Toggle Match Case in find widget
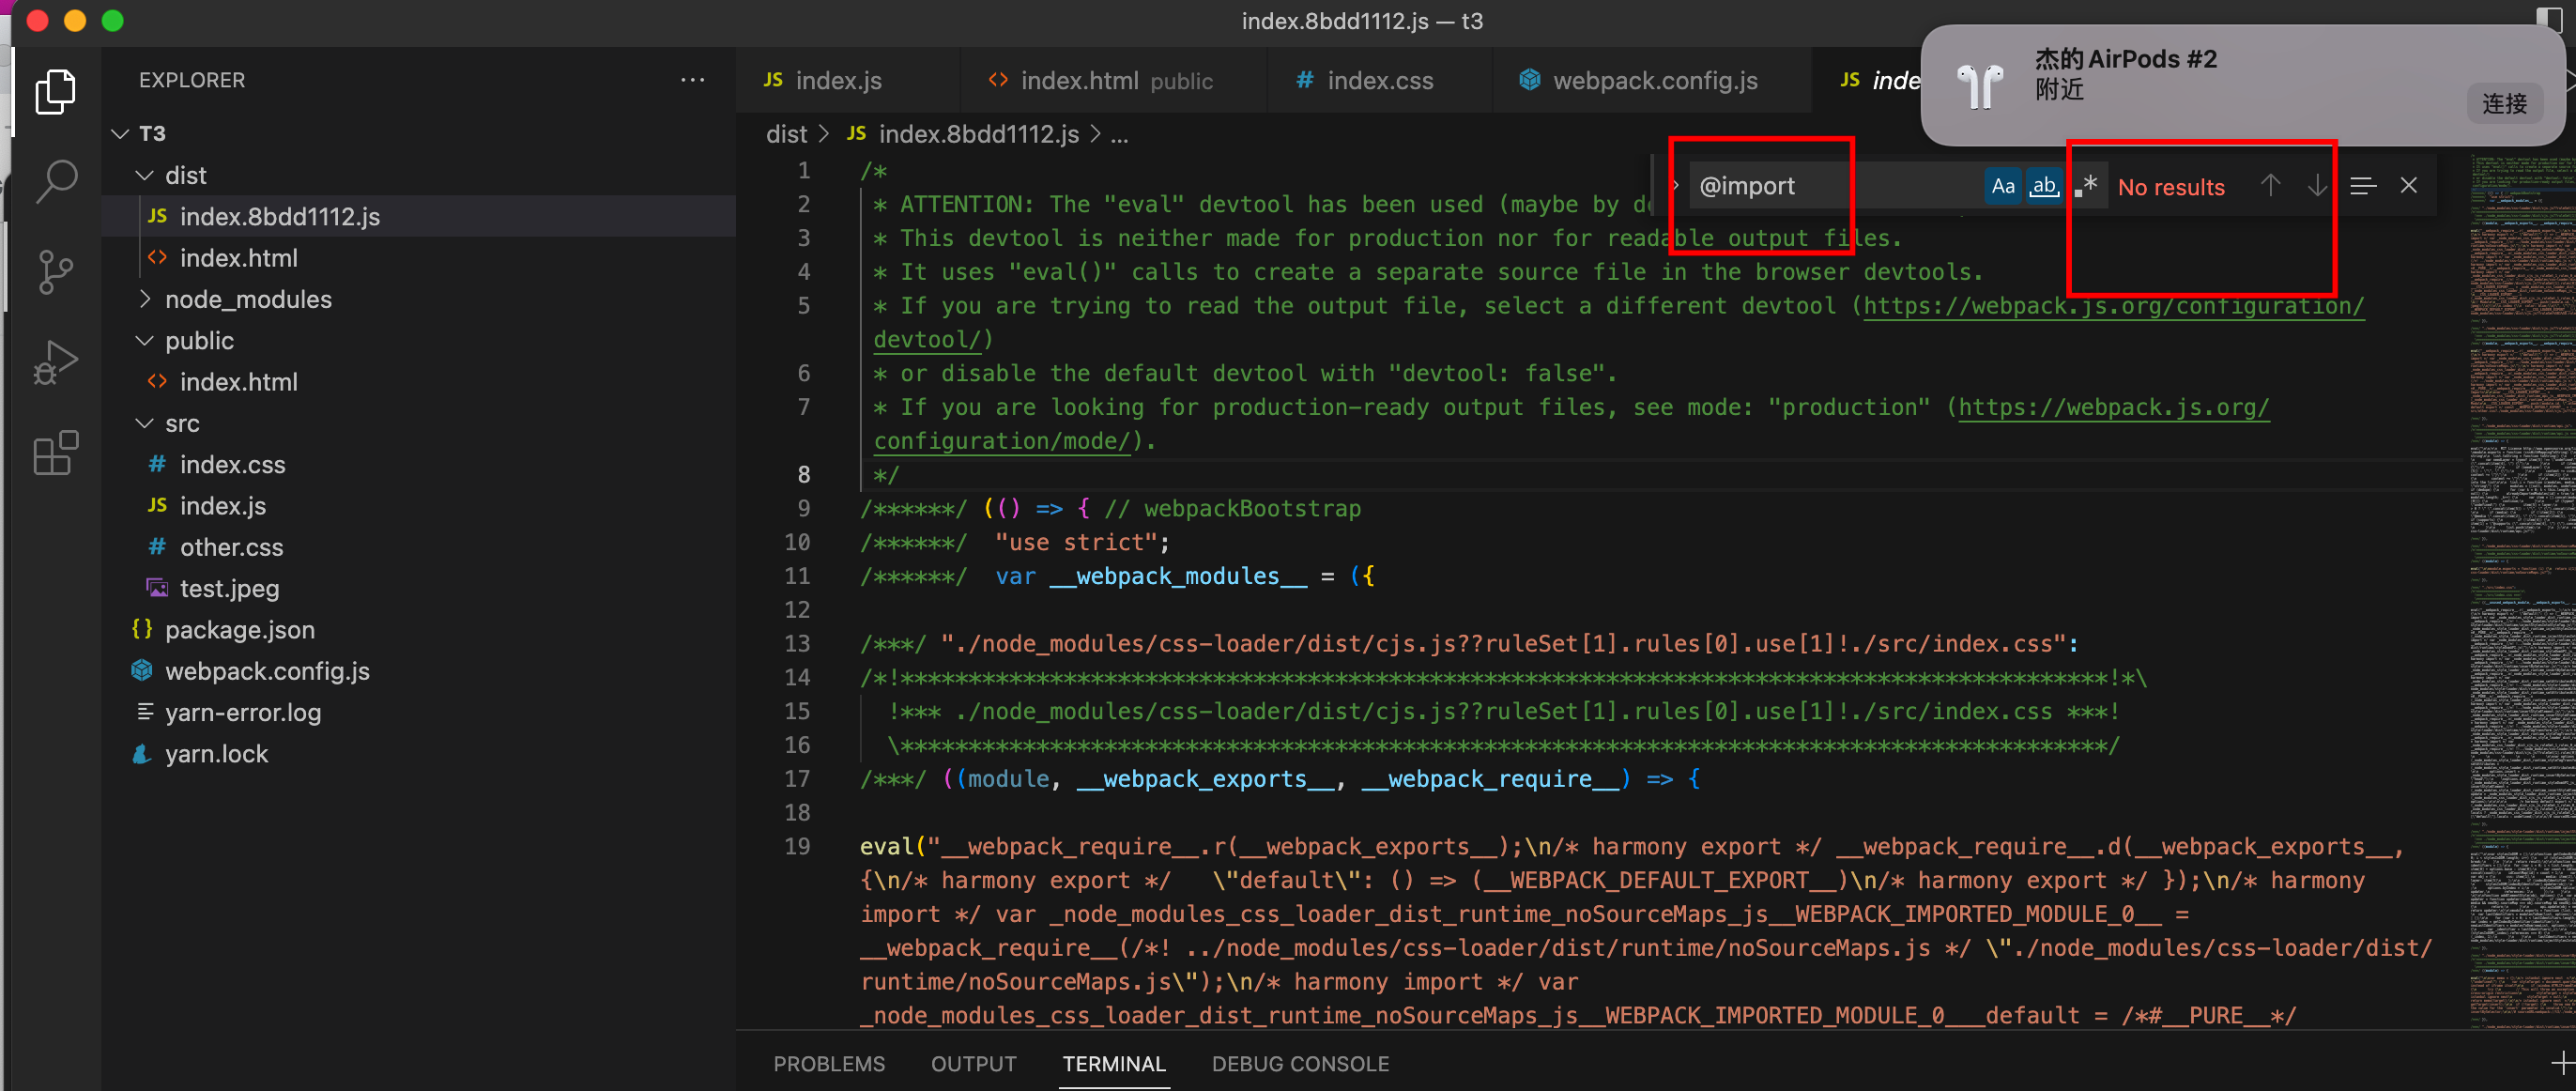Viewport: 2576px width, 1091px height. coord(2002,186)
